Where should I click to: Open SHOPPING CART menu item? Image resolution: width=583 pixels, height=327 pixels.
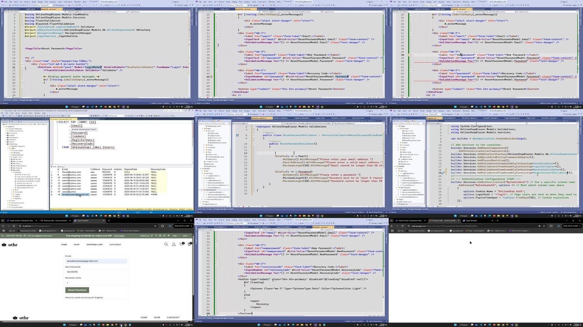coord(94,244)
